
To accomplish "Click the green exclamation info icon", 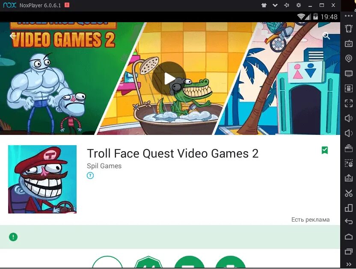I will [x=13, y=237].
